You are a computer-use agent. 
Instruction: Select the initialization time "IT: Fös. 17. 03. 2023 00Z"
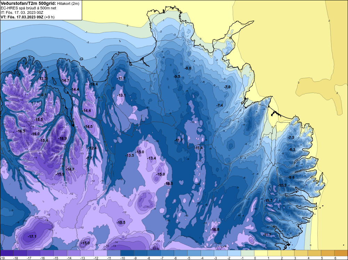22,13
